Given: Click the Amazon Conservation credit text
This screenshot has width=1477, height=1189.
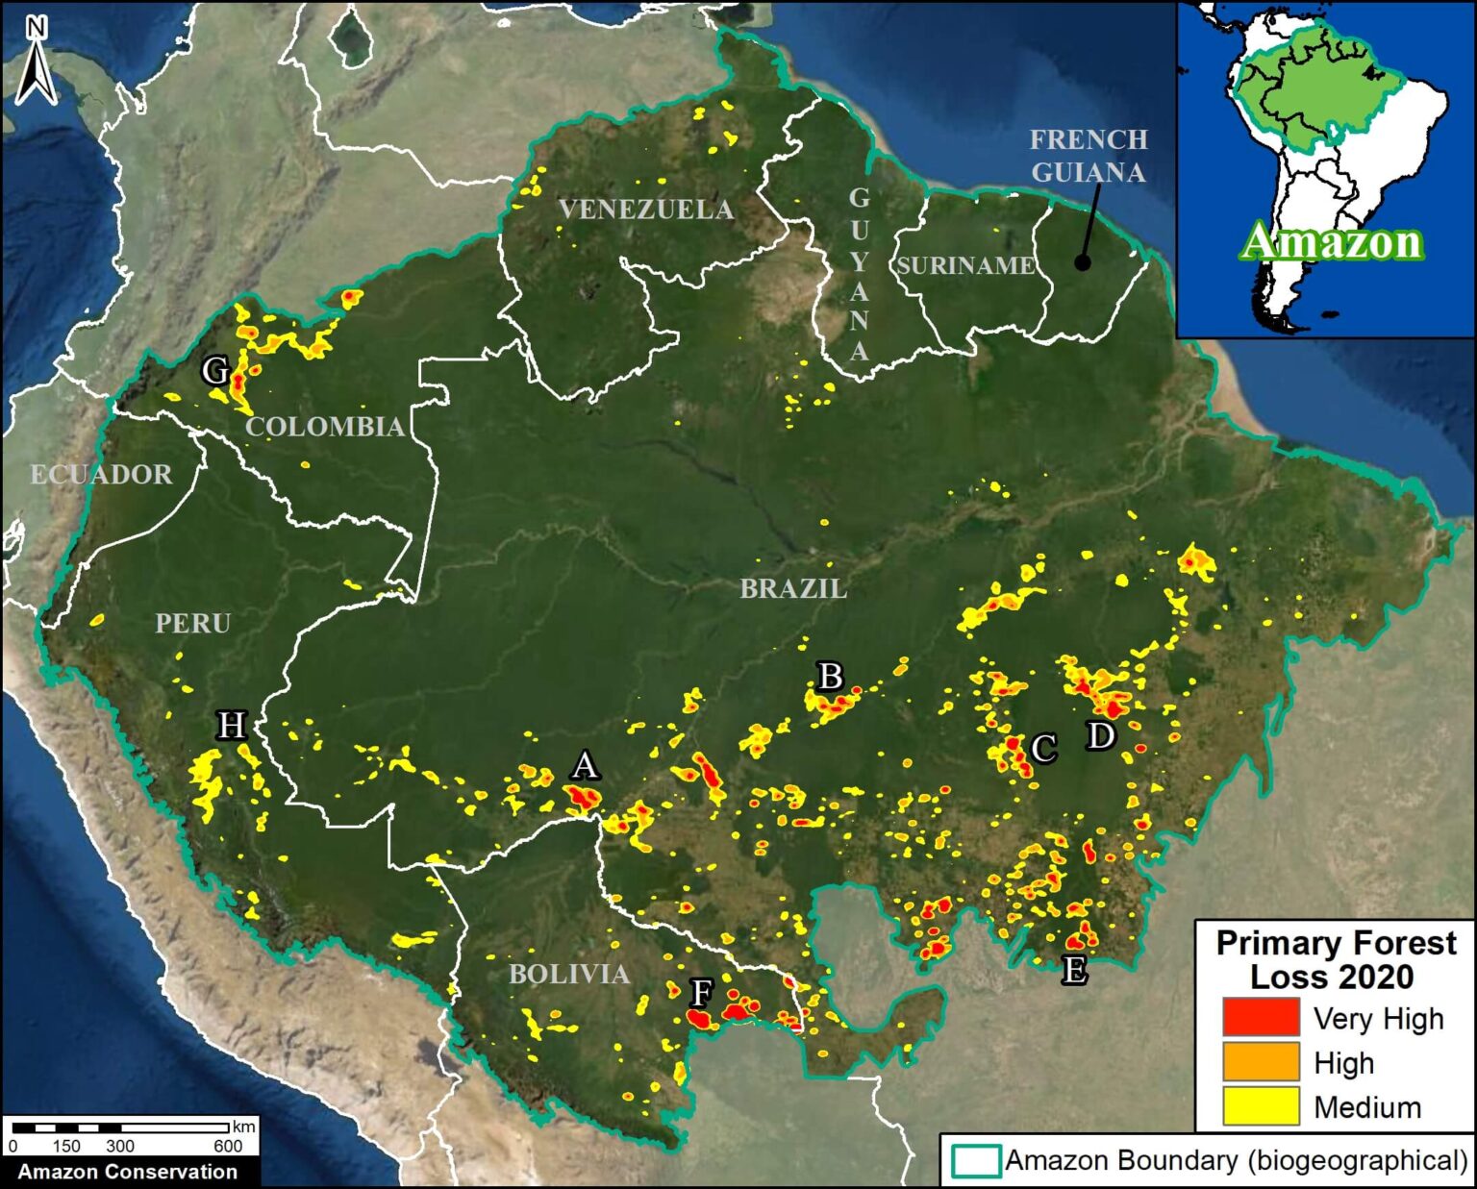Looking at the screenshot, I should click(127, 1172).
